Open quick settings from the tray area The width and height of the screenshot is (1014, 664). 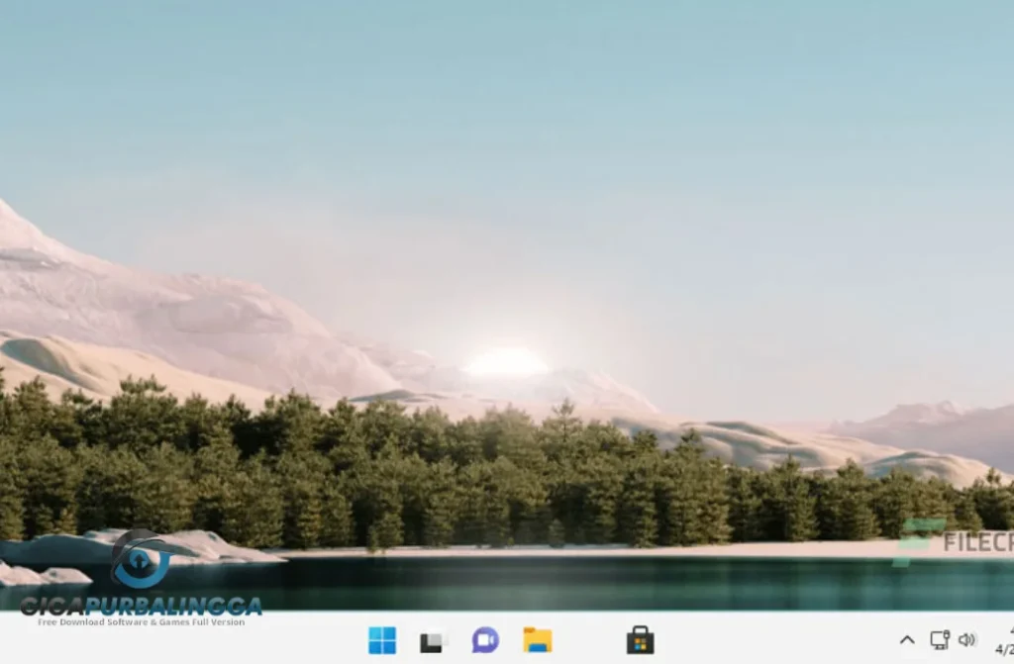954,641
